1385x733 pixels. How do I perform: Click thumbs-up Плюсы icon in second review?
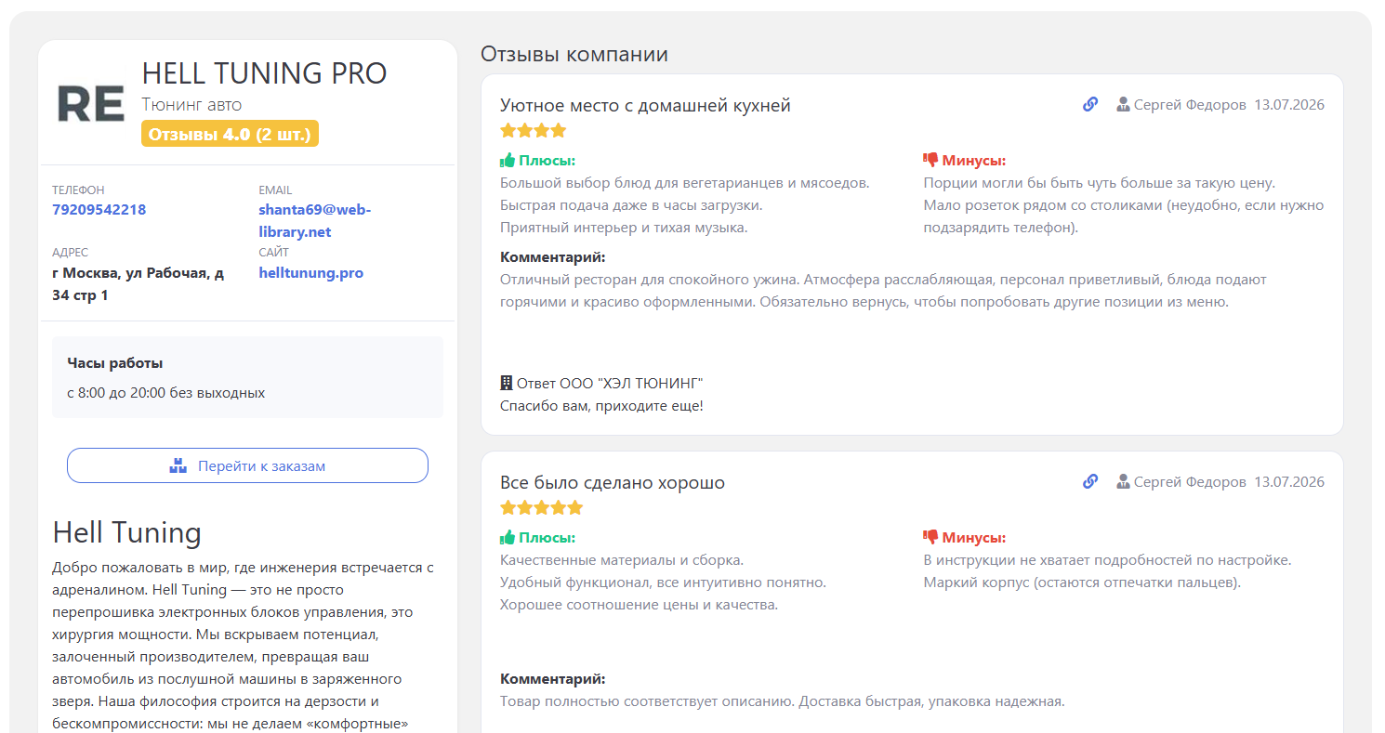(x=508, y=537)
